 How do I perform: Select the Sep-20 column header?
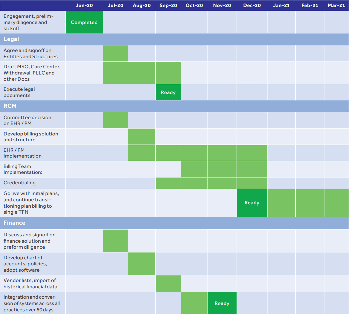[x=168, y=5]
